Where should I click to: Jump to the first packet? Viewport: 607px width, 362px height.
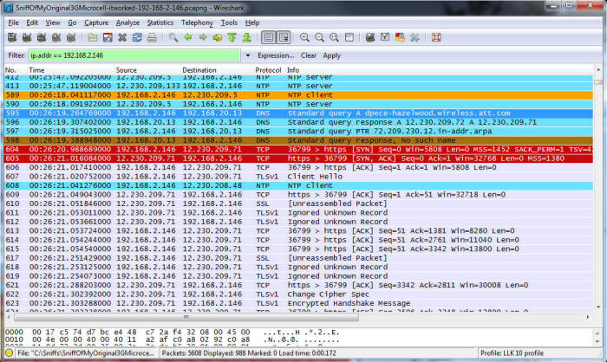(x=232, y=37)
